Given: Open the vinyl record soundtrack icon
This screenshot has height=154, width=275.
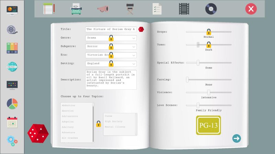Looking at the screenshot, I should pos(211,9).
